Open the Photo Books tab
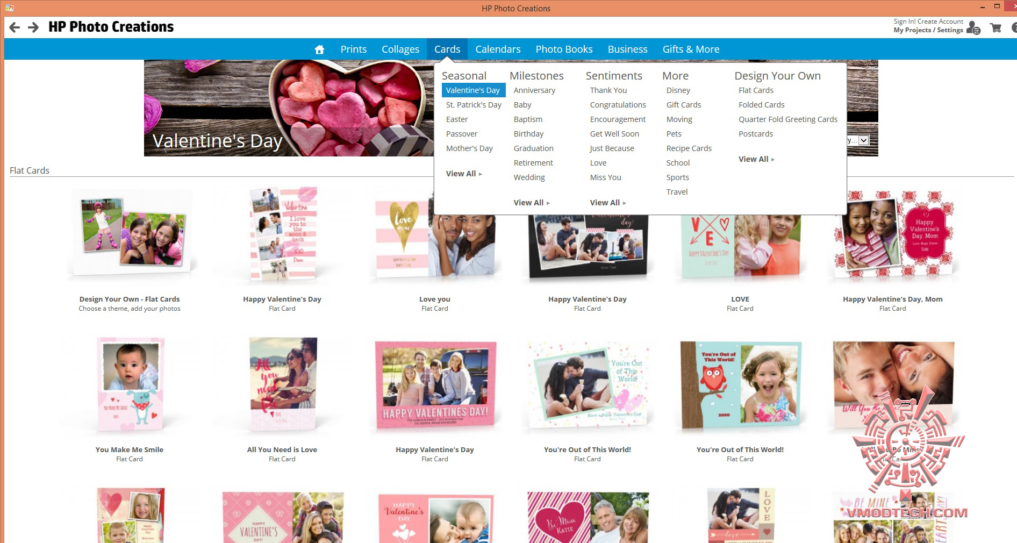This screenshot has height=543, width=1017. point(564,49)
